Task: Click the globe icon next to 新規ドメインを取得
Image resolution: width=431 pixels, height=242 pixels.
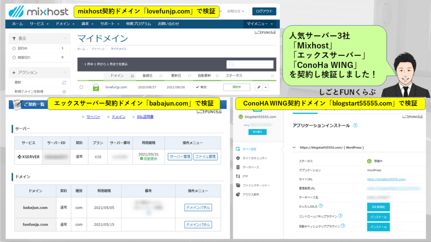Action: point(64,91)
